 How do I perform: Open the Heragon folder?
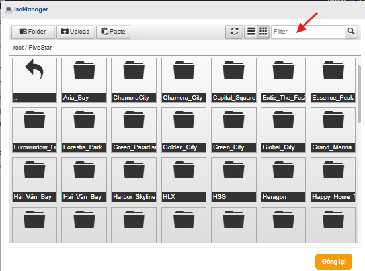[x=283, y=180]
